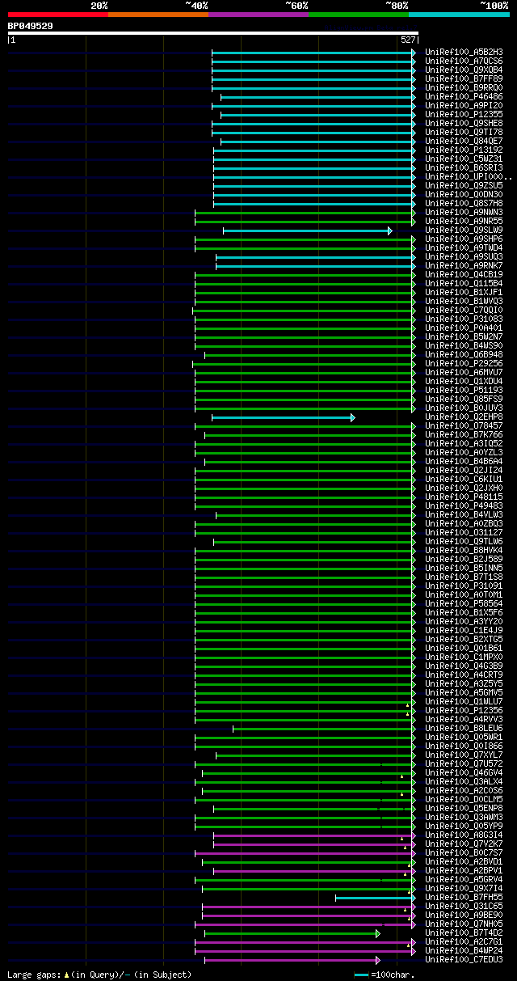Click purple alignment bar for UniRef100_C7EDU3
517x981 pixels.
coord(292,960)
